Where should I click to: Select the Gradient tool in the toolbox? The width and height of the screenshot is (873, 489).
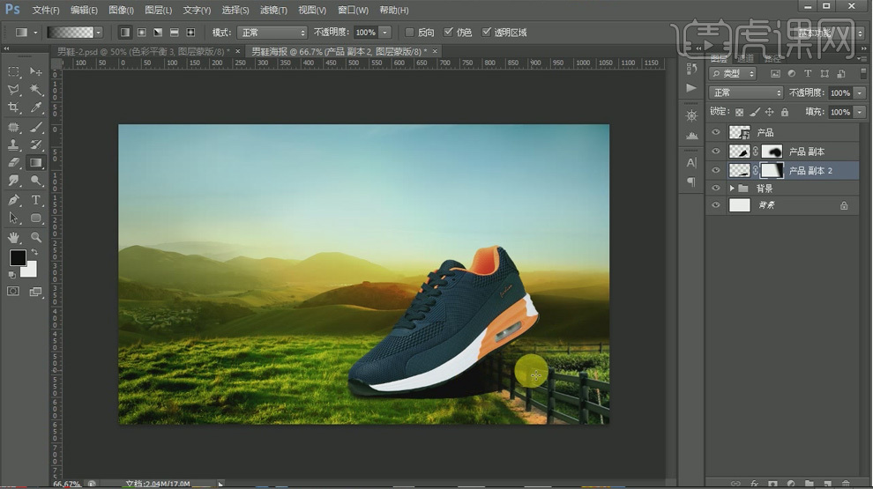coord(36,163)
